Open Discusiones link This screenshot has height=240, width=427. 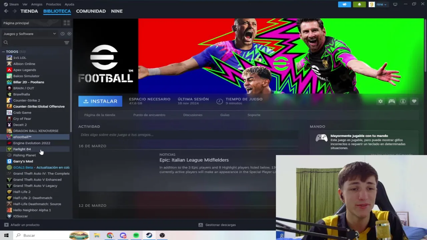pyautogui.click(x=193, y=115)
